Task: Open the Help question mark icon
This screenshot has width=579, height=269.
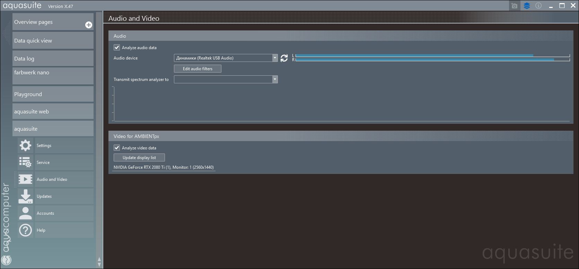Action: (25, 230)
